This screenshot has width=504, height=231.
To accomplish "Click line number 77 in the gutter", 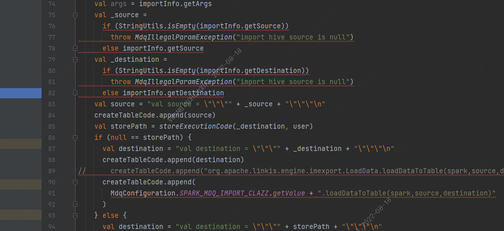I will (51, 37).
